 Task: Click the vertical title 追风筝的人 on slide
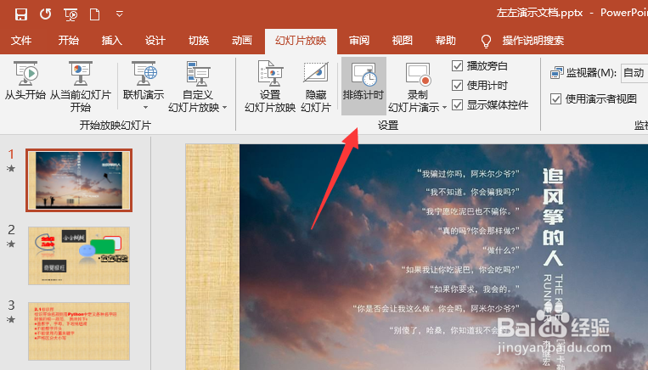click(553, 217)
